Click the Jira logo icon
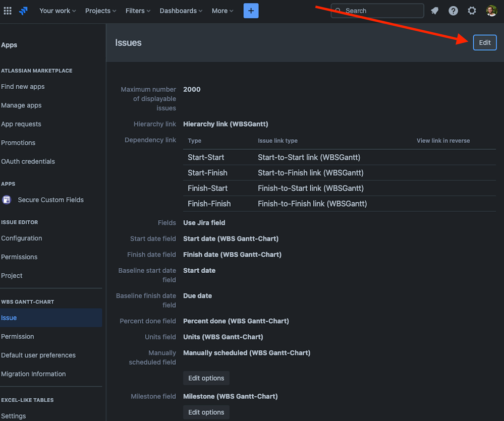This screenshot has width=504, height=421. pyautogui.click(x=23, y=11)
